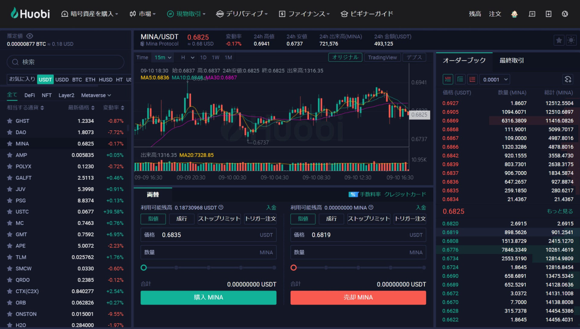This screenshot has width=580, height=329.
Task: Click the buy amount slider handle
Action: (144, 268)
